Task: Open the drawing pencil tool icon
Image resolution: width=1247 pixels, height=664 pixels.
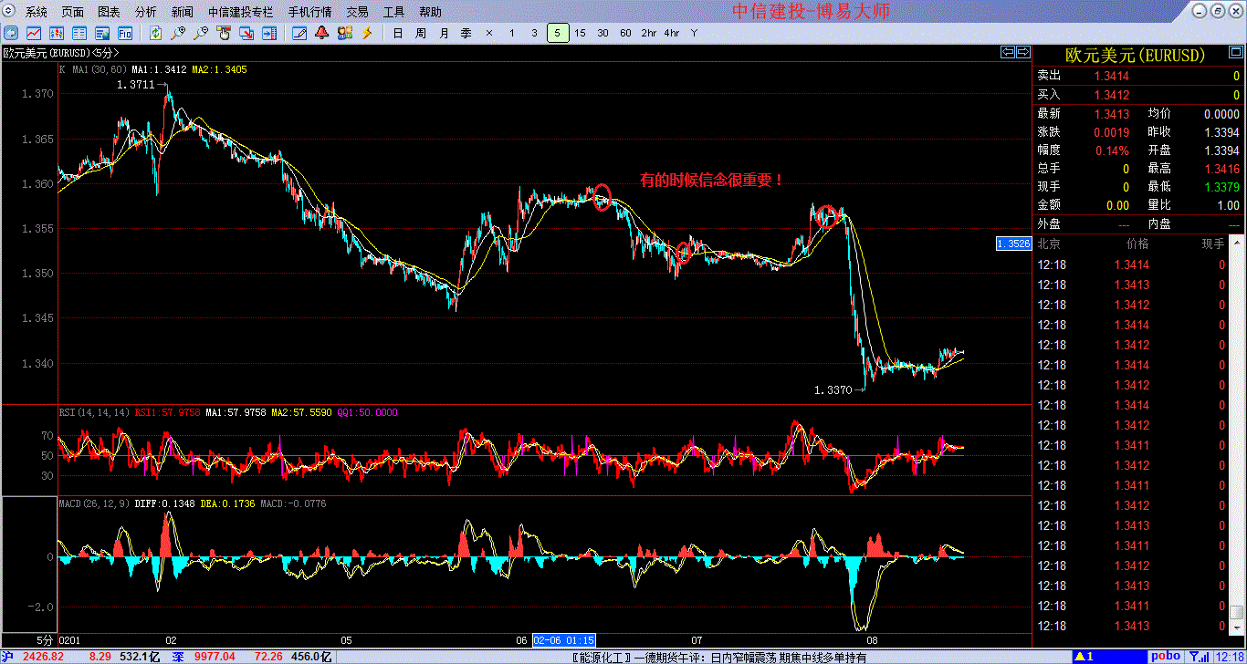Action: coord(299,33)
